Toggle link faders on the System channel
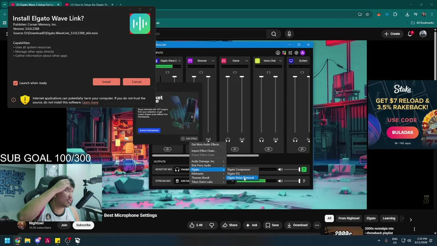 (x=302, y=72)
